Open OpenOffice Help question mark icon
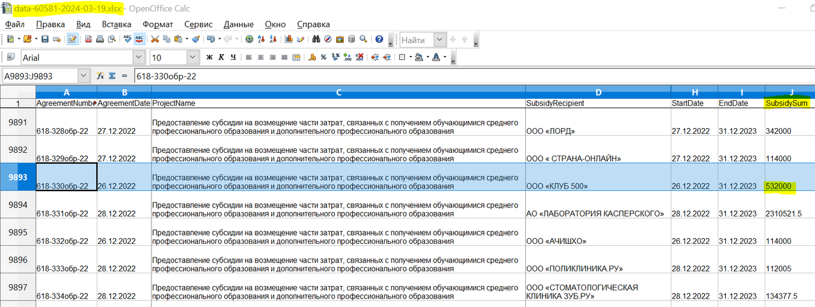The image size is (815, 307). pyautogui.click(x=379, y=39)
